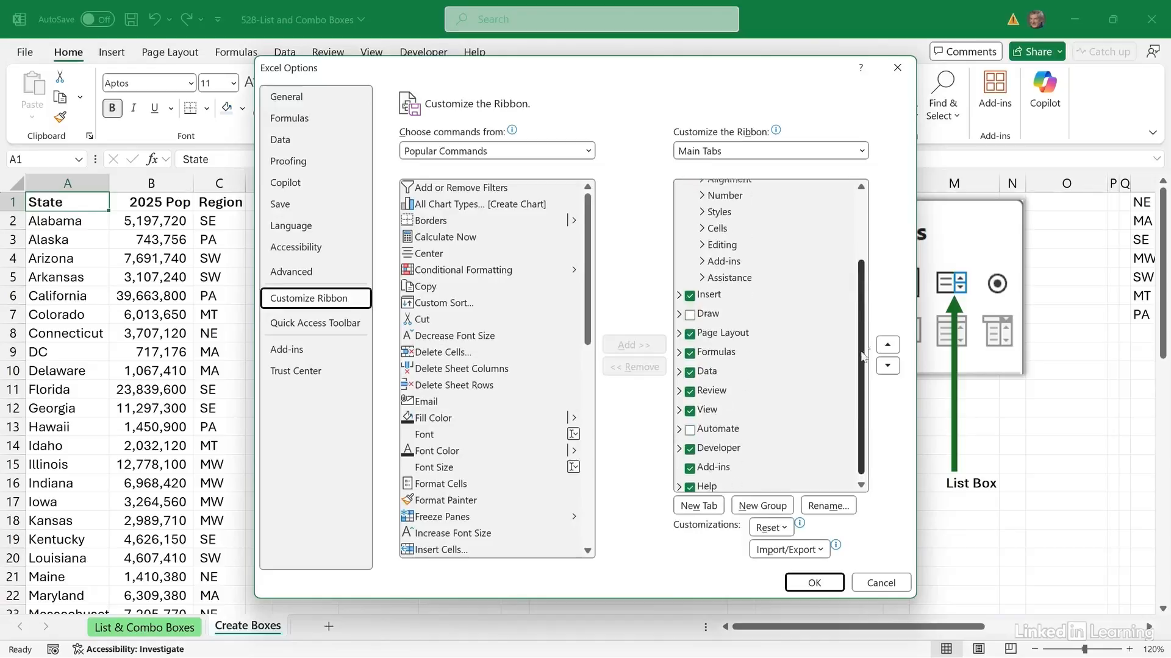Click the Rename button
The width and height of the screenshot is (1171, 658).
pos(828,506)
